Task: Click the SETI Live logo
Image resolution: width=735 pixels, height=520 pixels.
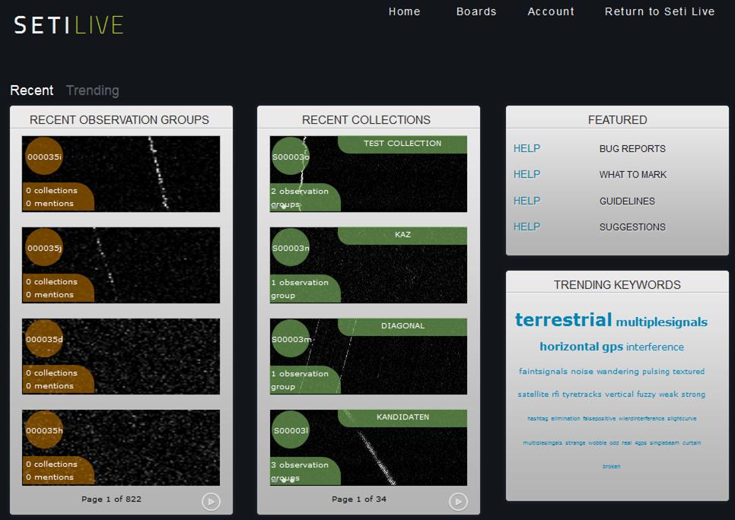Action: [x=68, y=25]
